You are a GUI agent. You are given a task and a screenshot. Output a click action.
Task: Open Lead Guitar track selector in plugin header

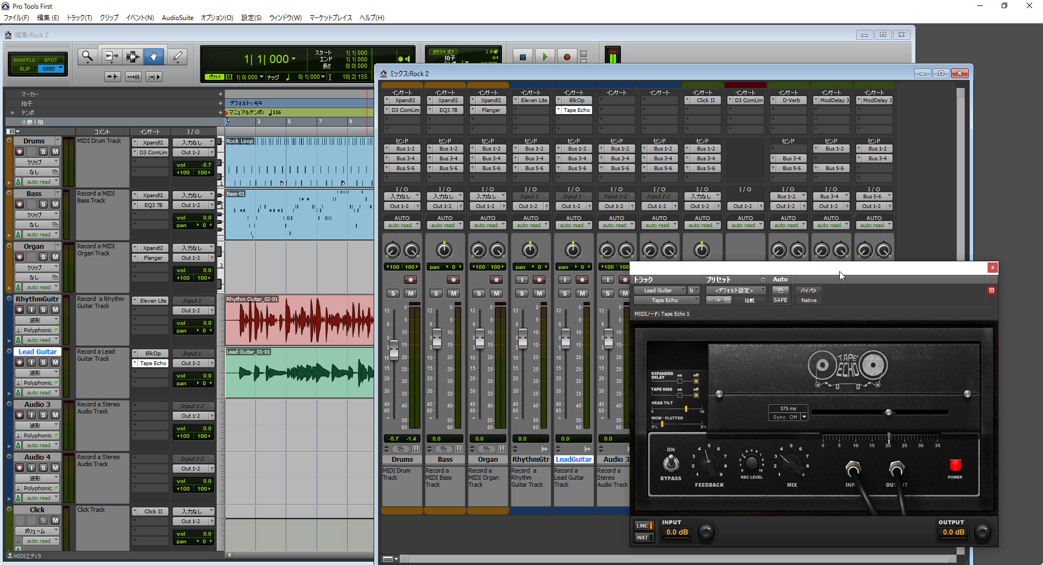click(660, 291)
